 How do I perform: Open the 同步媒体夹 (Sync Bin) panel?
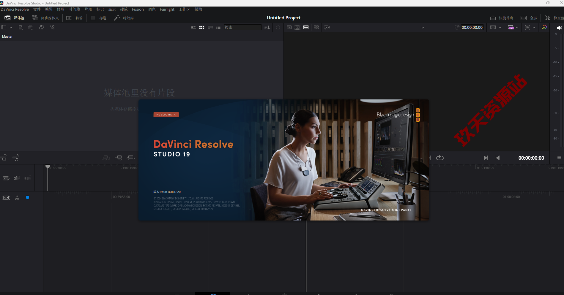45,18
